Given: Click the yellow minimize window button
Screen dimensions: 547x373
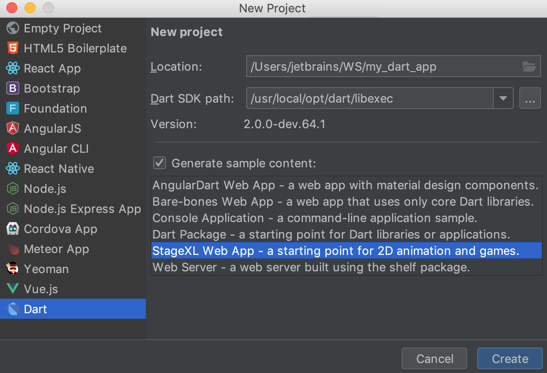Looking at the screenshot, I should pyautogui.click(x=30, y=8).
